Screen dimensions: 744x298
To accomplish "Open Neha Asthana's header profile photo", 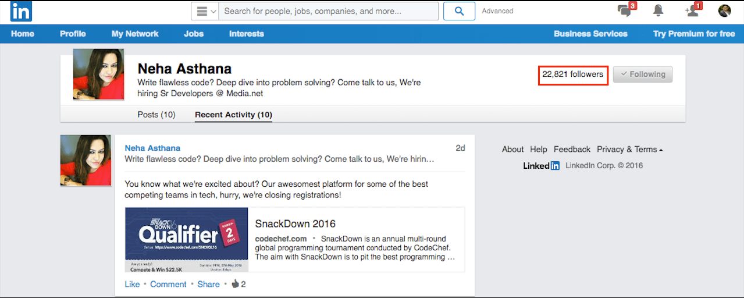I will (98, 74).
